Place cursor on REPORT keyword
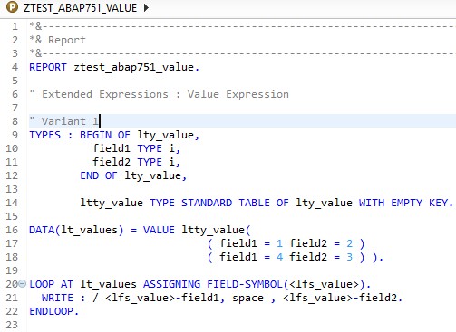This screenshot has height=332, width=456. [x=48, y=67]
